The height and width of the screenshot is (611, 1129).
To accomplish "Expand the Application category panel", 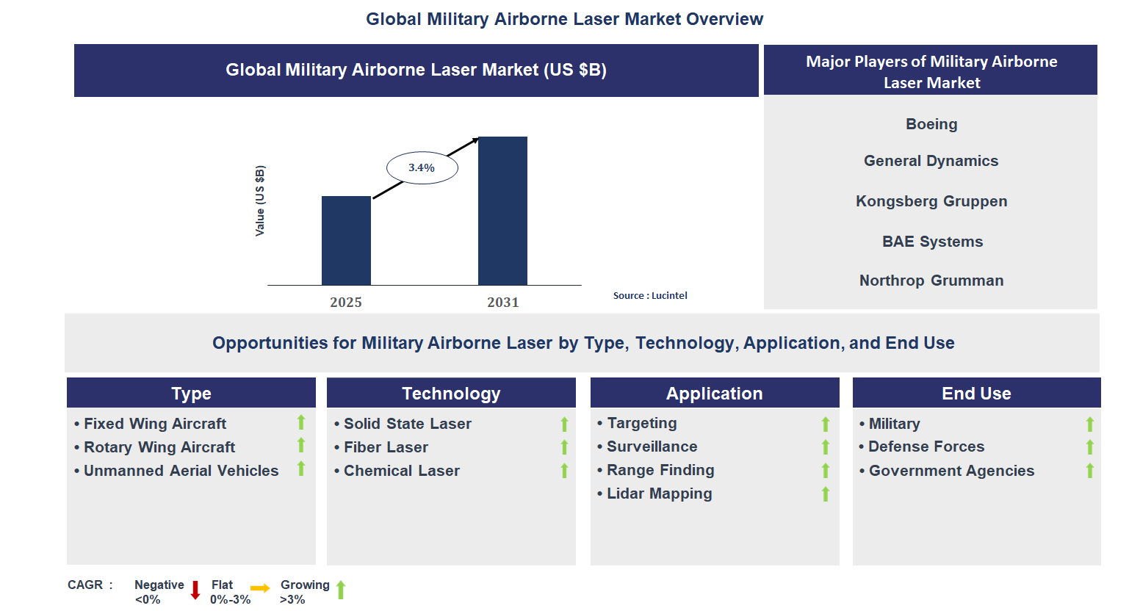I will tap(715, 393).
